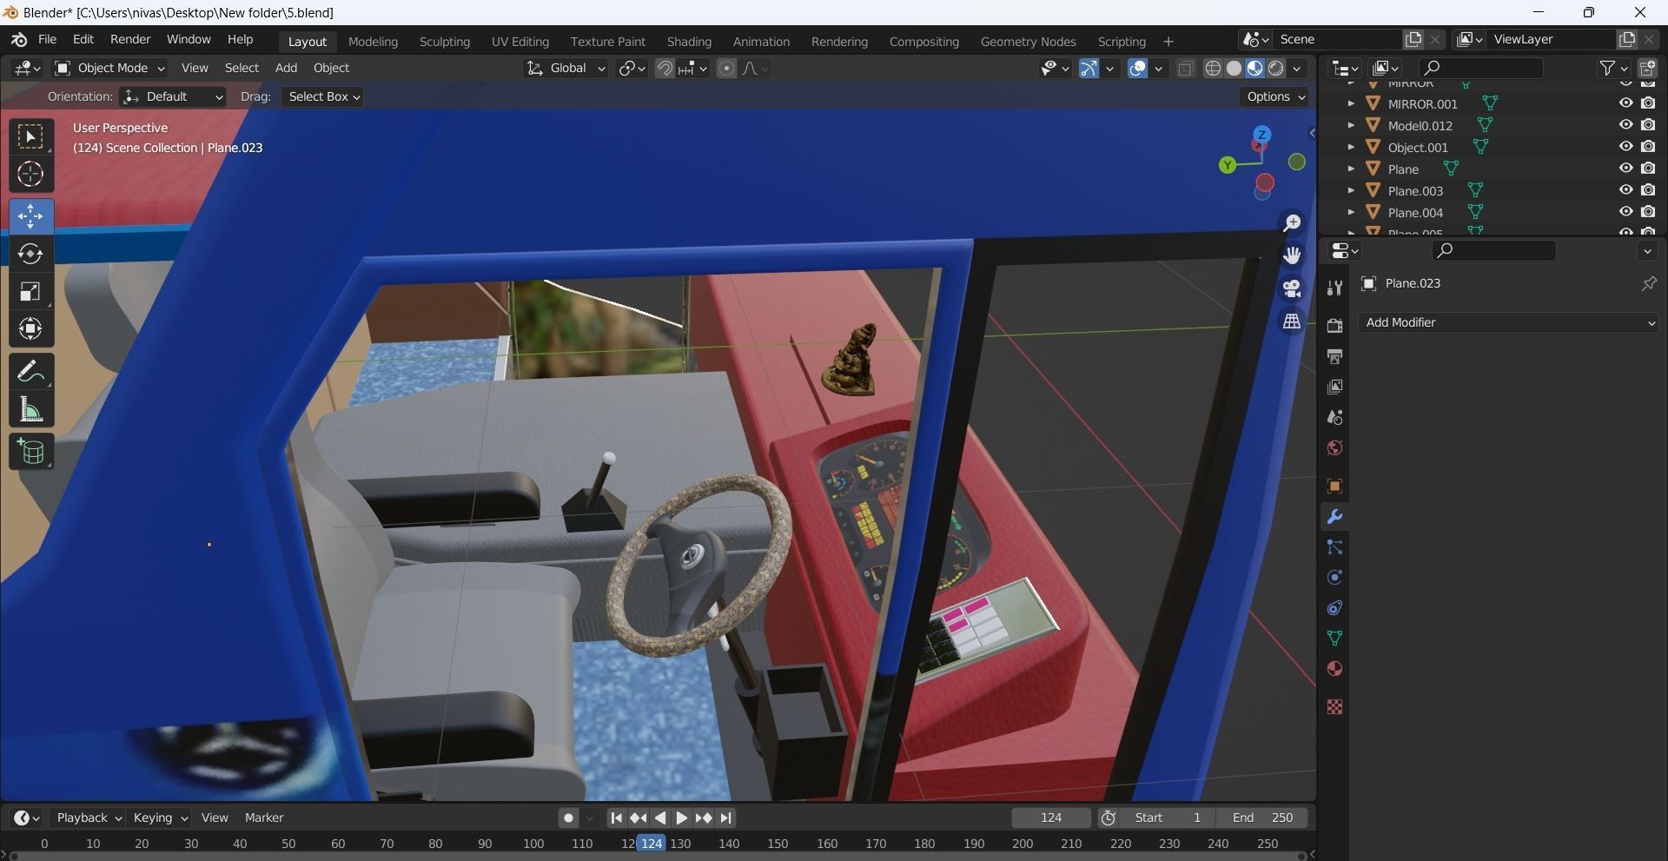This screenshot has height=861, width=1668.
Task: Click frame 200 on the timeline ruler
Action: [1023, 844]
